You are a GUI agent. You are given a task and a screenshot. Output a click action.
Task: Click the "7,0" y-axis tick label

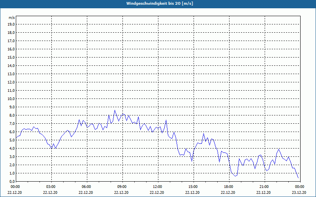pyautogui.click(x=12, y=123)
